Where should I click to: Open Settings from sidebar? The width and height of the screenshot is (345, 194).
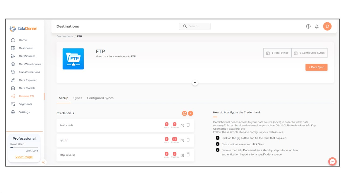[x=24, y=112]
